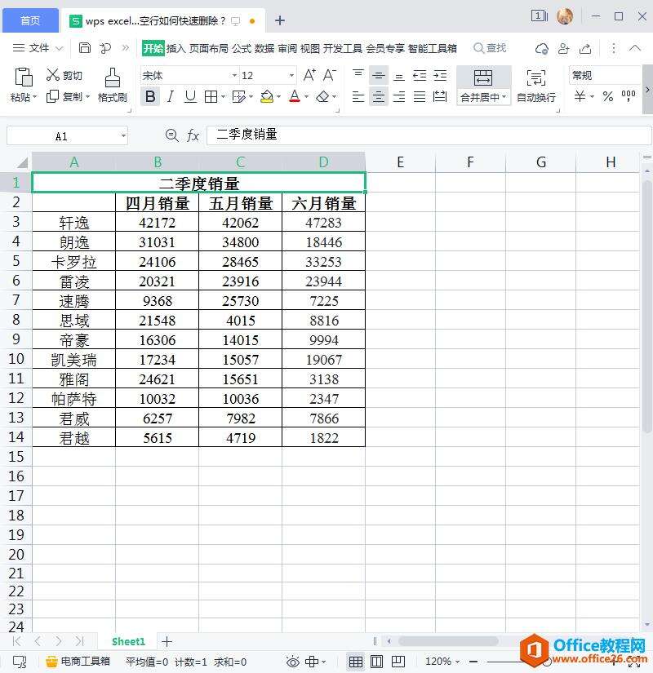Collapse the ribbon with up chevron
653x673 pixels.
(635, 48)
